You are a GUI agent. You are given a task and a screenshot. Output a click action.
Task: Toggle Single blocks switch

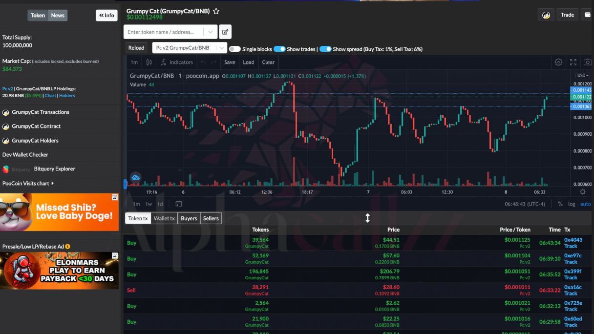[x=235, y=49]
